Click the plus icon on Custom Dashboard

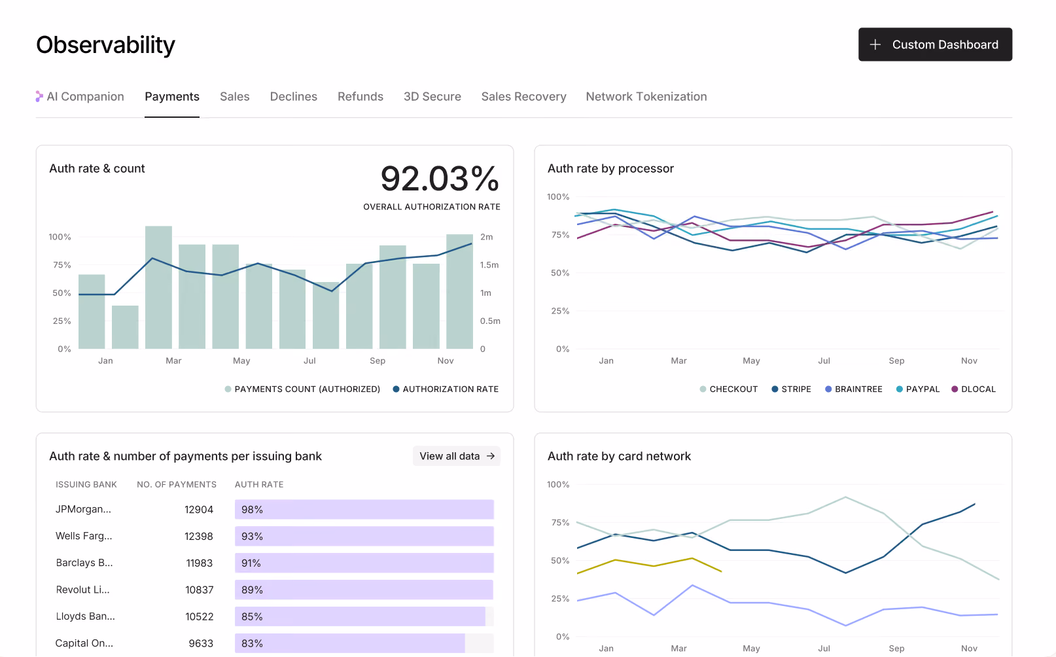click(875, 44)
